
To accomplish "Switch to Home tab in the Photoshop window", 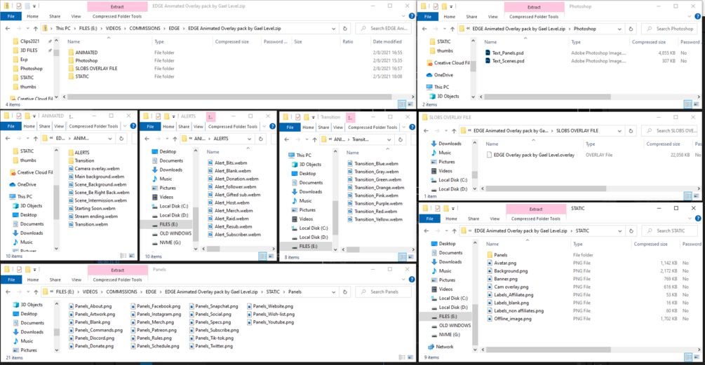I will click(450, 17).
